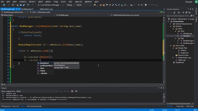Image resolution: width=198 pixels, height=111 pixels.
Task: Switch to PetternFabric.cpp tab
Action: tap(46, 9)
